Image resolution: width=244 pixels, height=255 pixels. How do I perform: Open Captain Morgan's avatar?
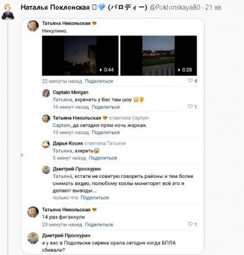pyautogui.click(x=46, y=93)
